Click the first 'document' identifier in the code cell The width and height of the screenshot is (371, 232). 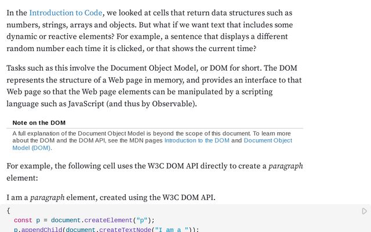coord(66,220)
